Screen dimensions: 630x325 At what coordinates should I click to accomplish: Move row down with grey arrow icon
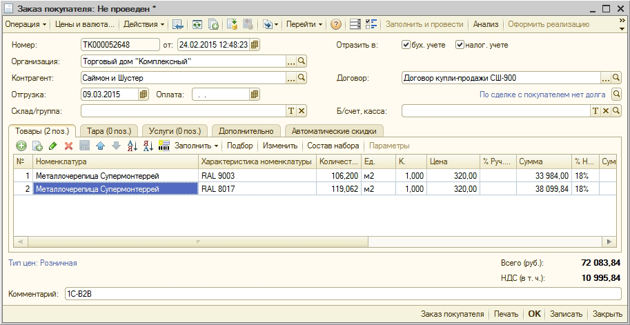click(x=116, y=146)
